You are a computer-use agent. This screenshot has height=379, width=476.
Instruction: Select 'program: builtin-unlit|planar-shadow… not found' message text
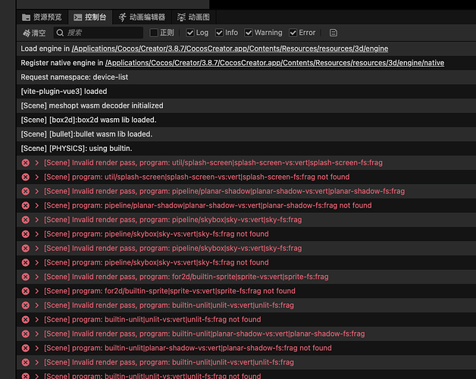click(x=188, y=349)
